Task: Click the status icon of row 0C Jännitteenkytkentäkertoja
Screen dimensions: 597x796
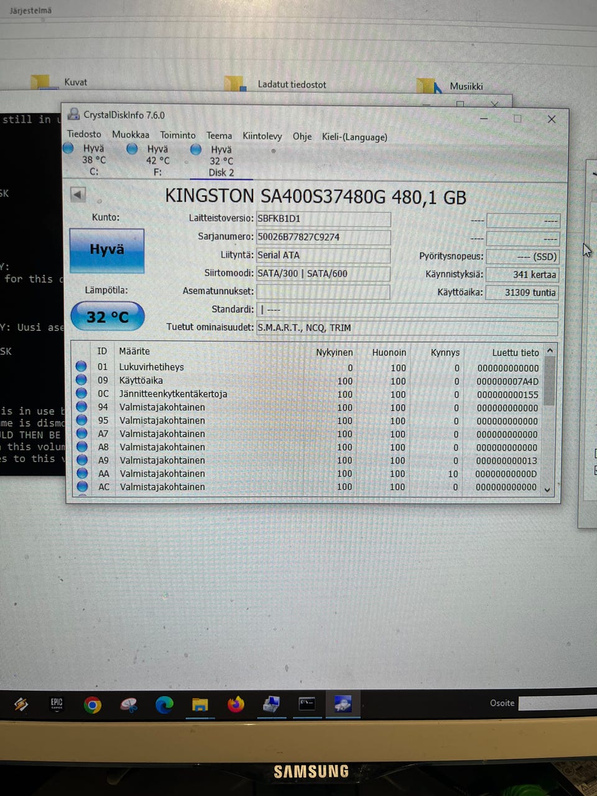Action: [x=81, y=393]
